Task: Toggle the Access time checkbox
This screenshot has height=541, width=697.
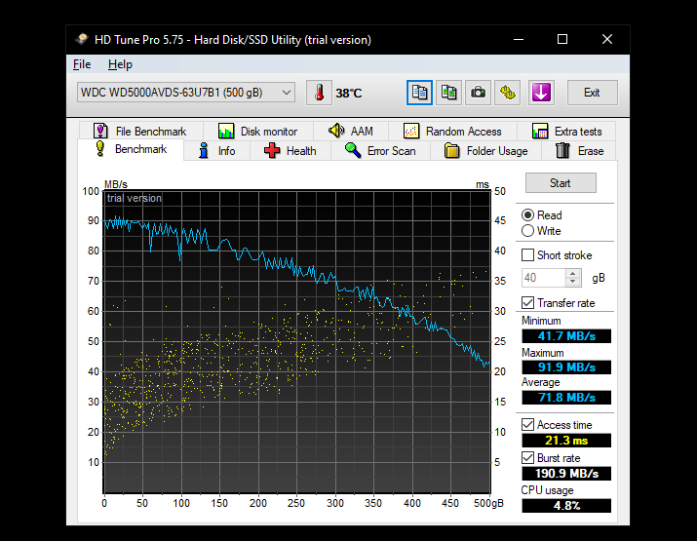Action: (527, 425)
